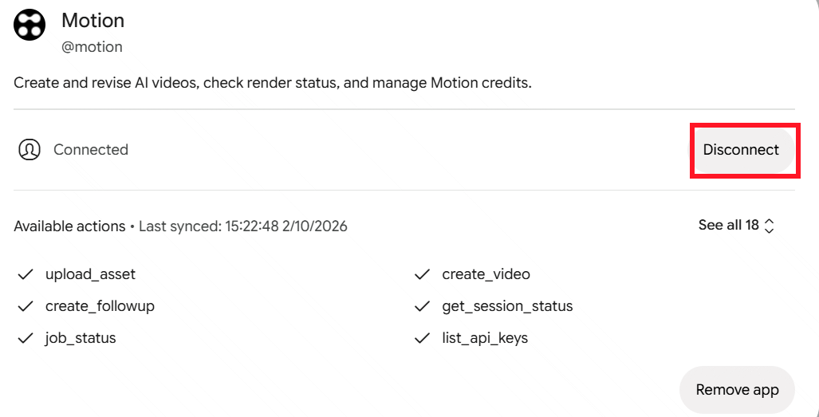Click the connected user account icon
The width and height of the screenshot is (819, 417).
(30, 150)
